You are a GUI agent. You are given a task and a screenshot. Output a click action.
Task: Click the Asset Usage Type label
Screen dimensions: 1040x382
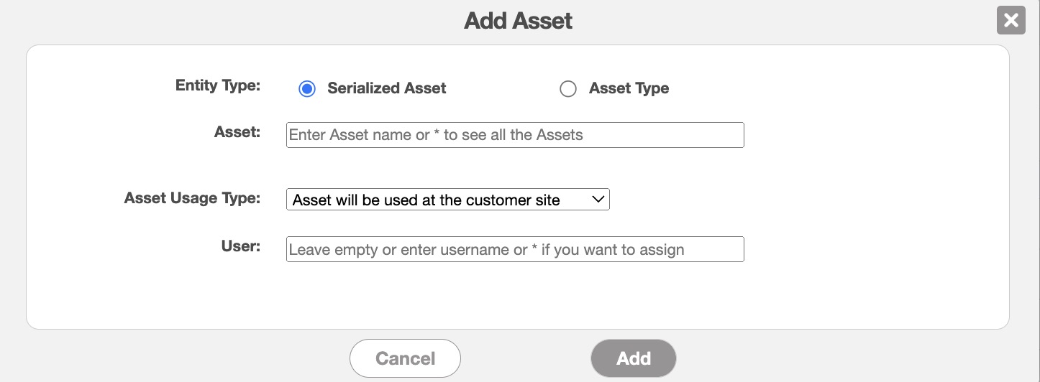coord(192,198)
